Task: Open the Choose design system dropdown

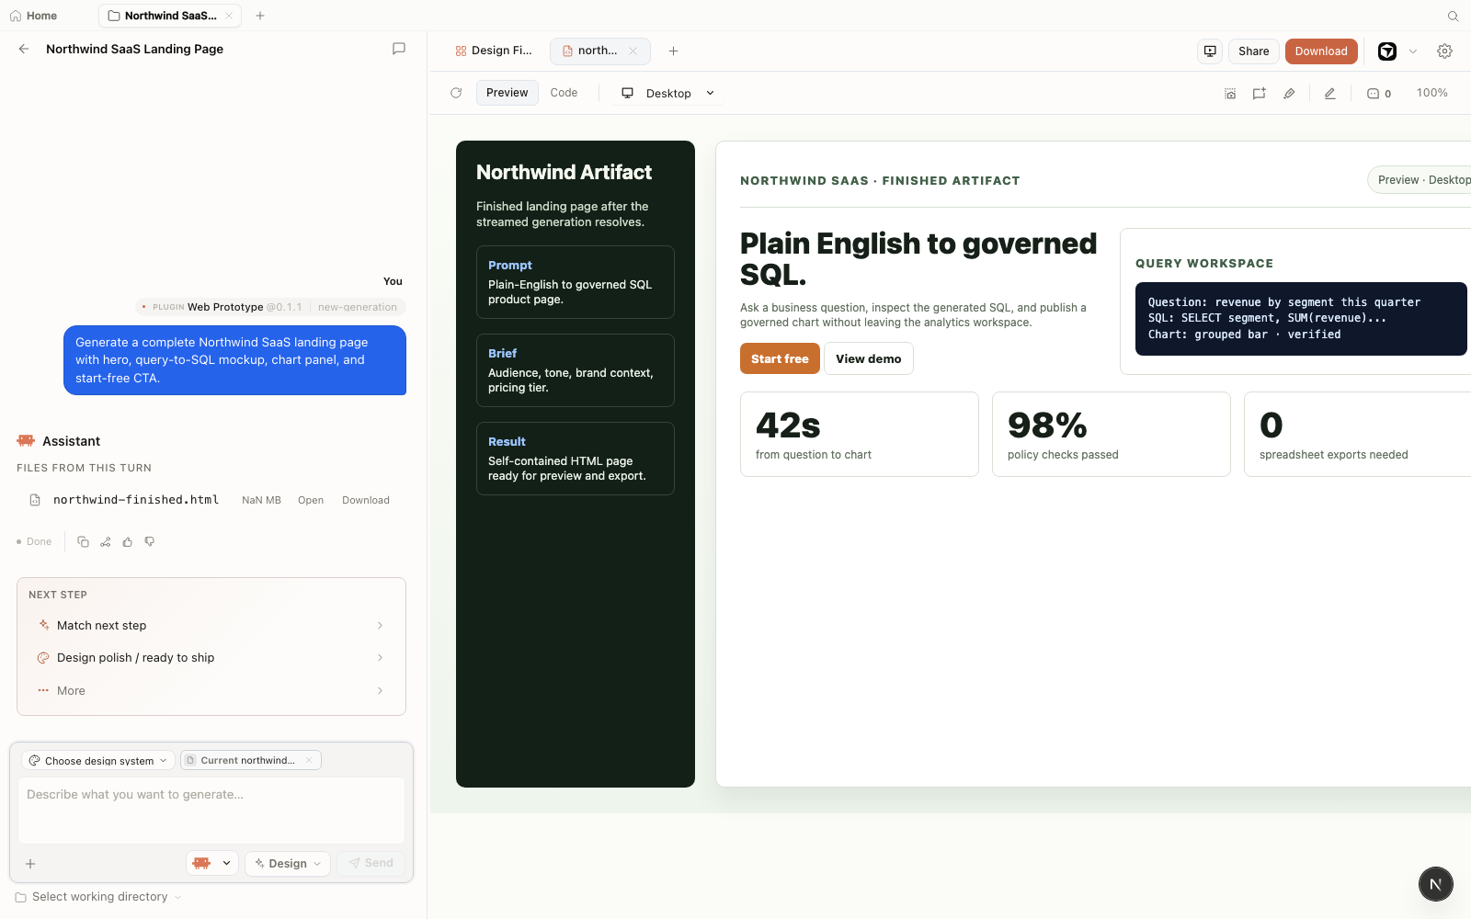Action: [97, 760]
